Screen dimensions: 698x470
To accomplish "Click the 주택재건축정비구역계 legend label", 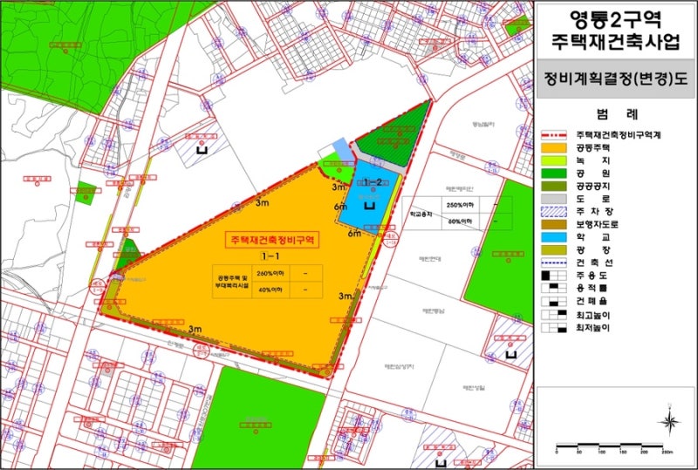I will point(619,135).
